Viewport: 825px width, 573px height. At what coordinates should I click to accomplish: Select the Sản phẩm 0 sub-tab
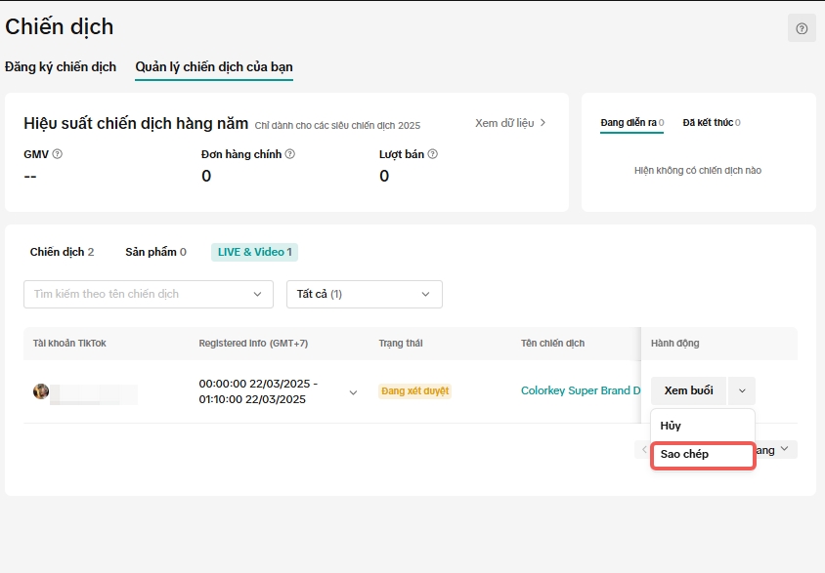point(155,252)
